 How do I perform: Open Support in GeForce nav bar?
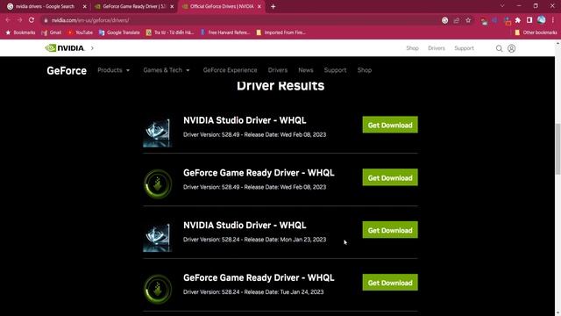[335, 70]
